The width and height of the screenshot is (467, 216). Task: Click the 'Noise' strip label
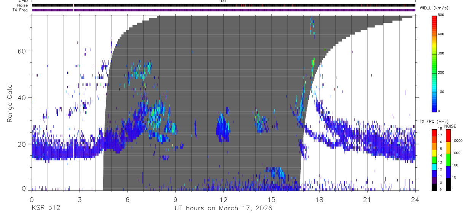coord(23,5)
